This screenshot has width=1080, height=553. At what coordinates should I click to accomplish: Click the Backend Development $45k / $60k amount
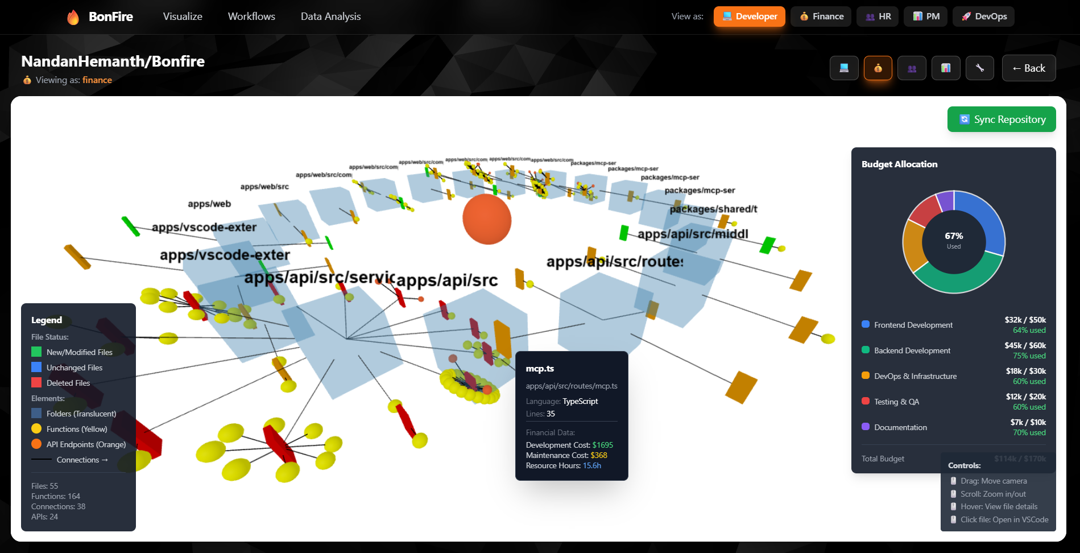1025,345
